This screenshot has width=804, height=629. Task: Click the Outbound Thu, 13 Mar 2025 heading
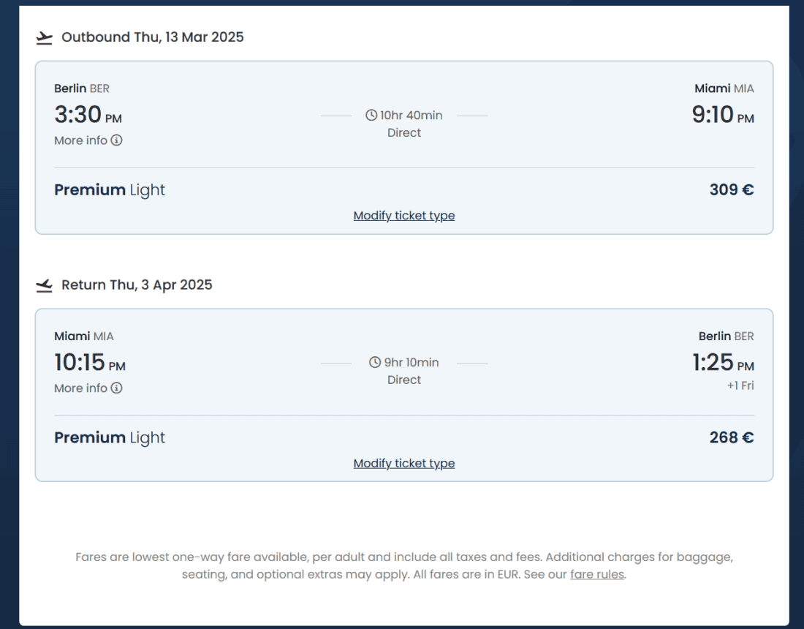click(153, 37)
